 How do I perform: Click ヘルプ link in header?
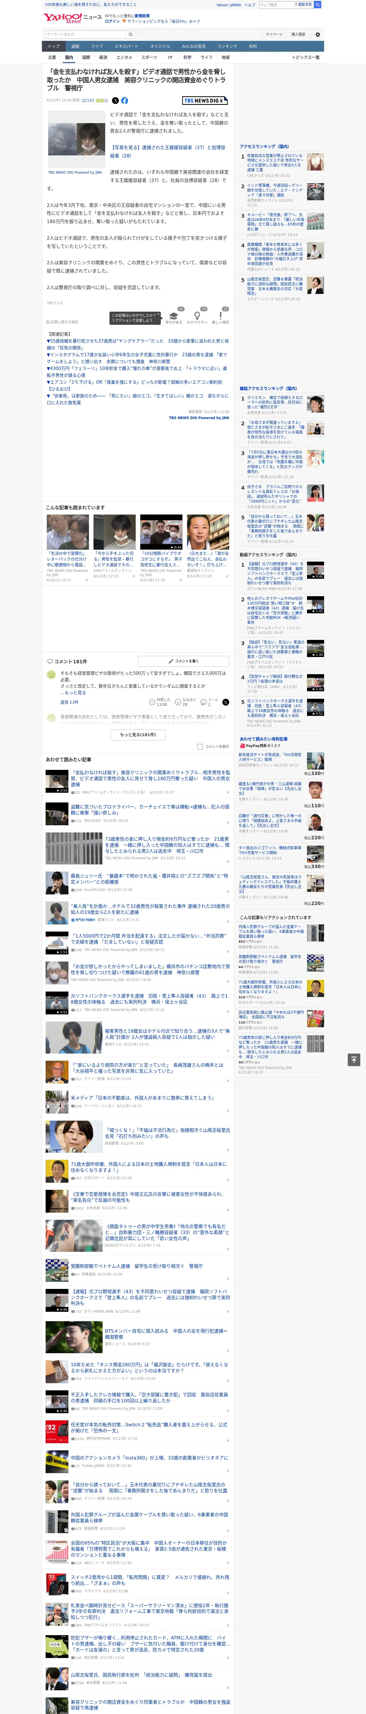pyautogui.click(x=249, y=5)
